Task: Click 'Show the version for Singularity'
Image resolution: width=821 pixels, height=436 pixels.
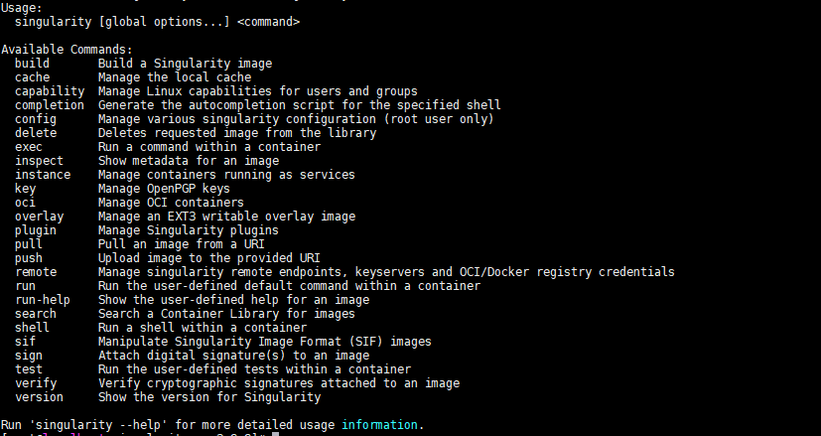Action: 208,396
